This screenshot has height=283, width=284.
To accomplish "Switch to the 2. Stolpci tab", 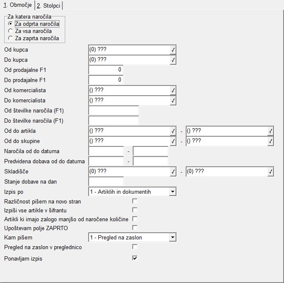I will coord(49,5).
